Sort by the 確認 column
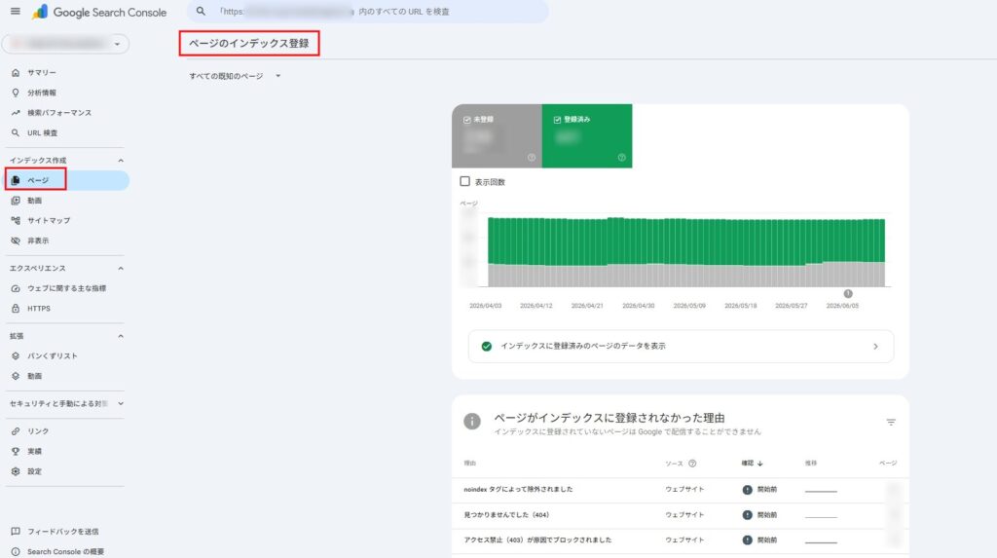 [753, 464]
